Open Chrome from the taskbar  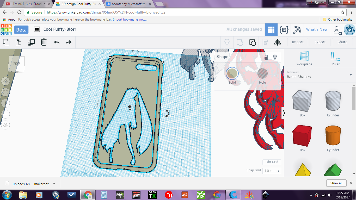pos(88,195)
